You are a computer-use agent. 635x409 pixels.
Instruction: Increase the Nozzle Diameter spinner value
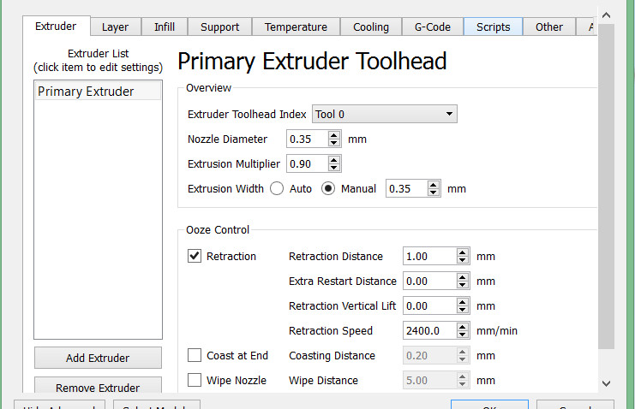[x=334, y=135]
